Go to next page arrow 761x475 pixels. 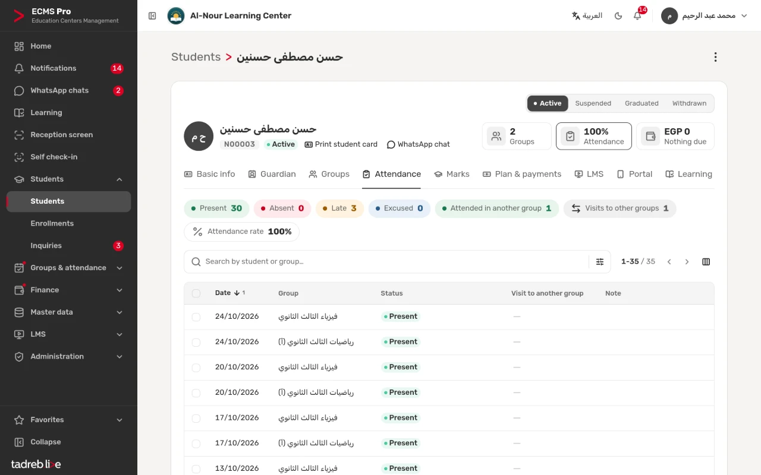tap(687, 262)
